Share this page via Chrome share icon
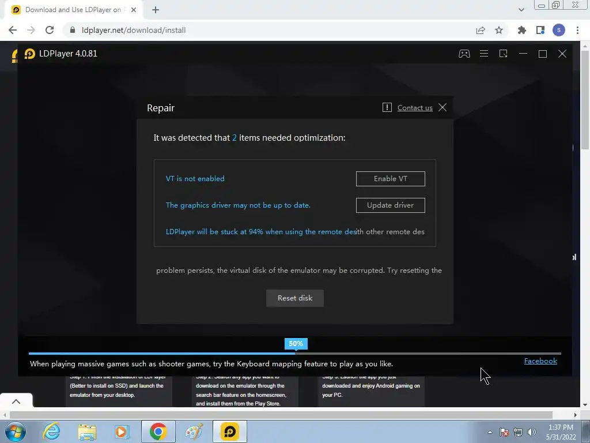 coord(481,30)
